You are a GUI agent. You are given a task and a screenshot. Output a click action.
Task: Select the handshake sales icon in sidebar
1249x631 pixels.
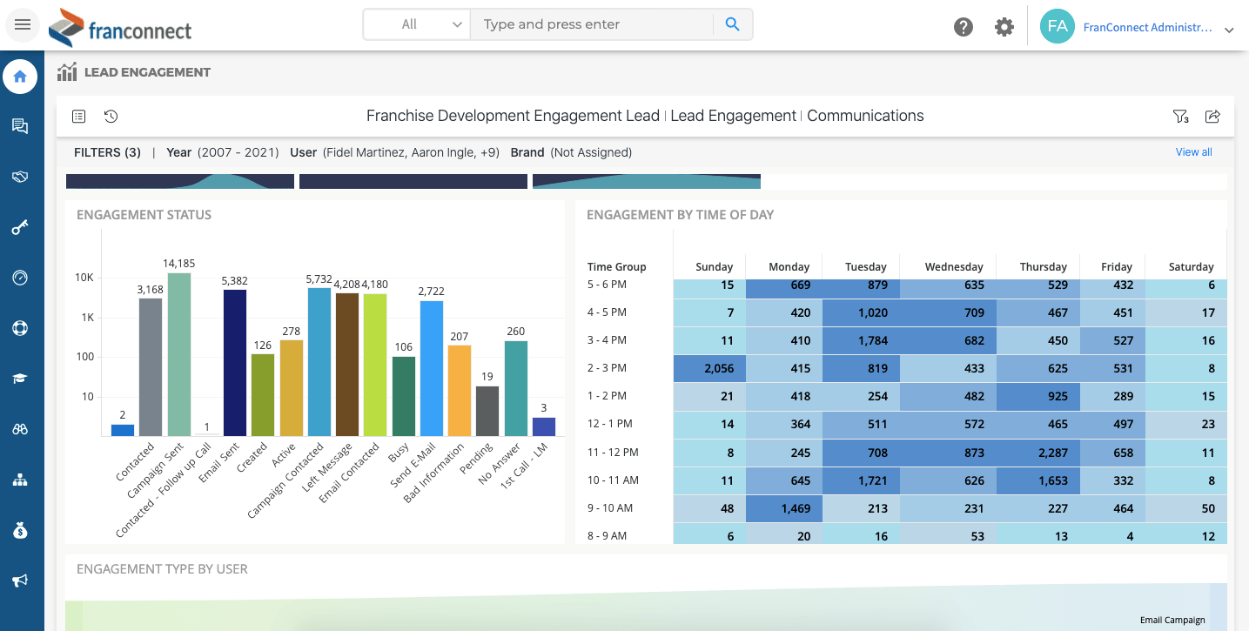(20, 176)
